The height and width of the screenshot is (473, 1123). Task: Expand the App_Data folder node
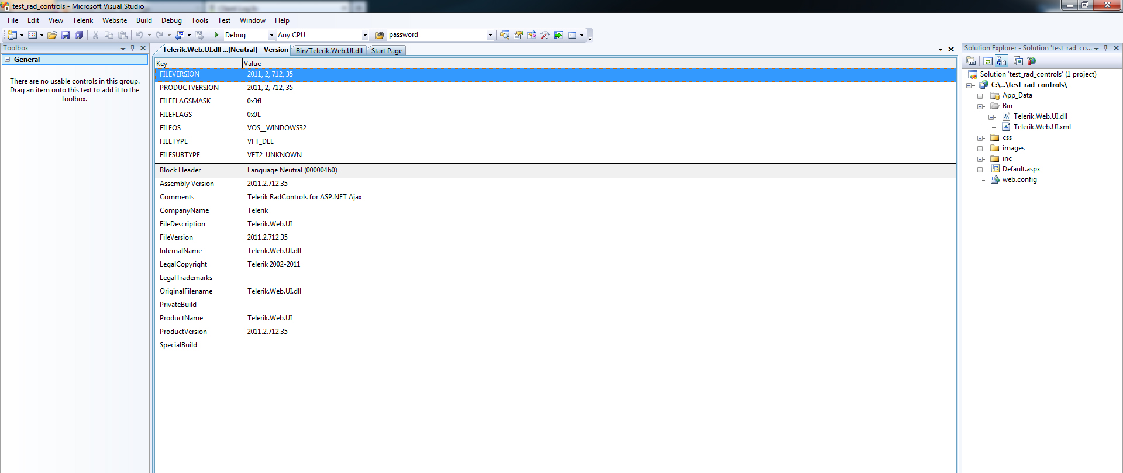[x=980, y=96]
